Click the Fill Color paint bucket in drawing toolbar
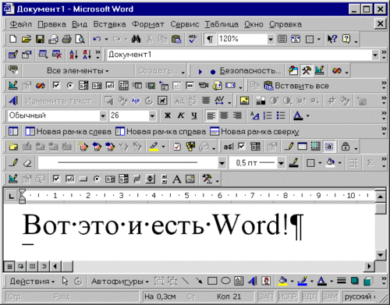 pos(282,281)
